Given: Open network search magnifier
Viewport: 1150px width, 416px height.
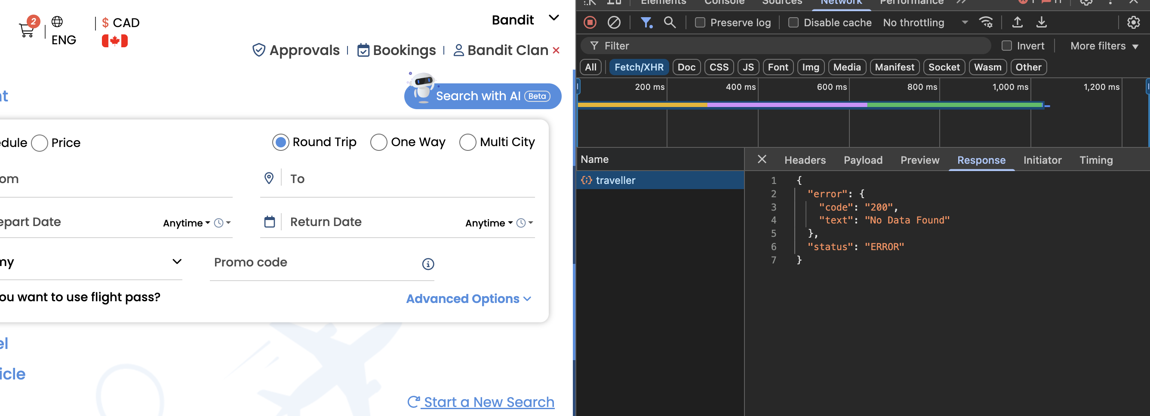Looking at the screenshot, I should pos(669,22).
